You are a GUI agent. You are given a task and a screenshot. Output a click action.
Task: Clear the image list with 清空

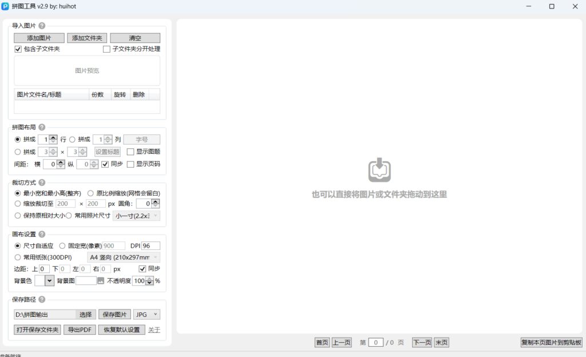coord(135,38)
